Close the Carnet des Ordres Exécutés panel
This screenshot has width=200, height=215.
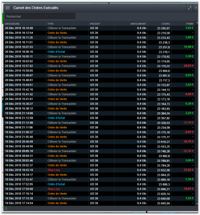196,8
